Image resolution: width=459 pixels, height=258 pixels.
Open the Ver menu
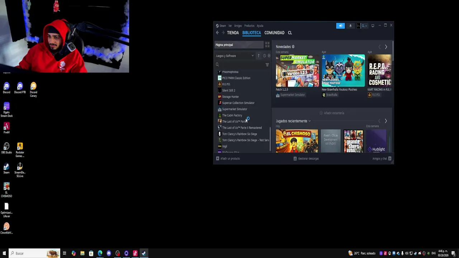(x=230, y=26)
